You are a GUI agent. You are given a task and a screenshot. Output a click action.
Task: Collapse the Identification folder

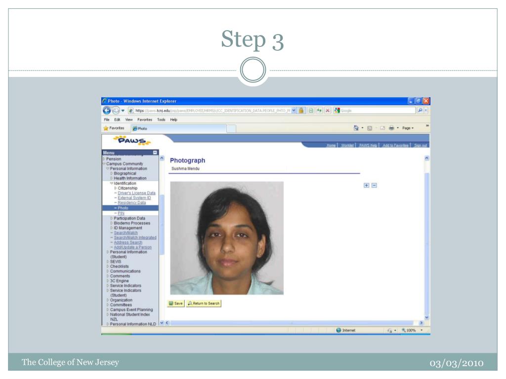(112, 184)
